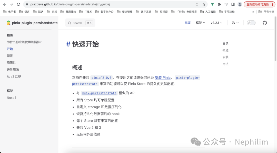The image size is (277, 153).
Task: Click the pineapple logo icon
Action: (8, 23)
